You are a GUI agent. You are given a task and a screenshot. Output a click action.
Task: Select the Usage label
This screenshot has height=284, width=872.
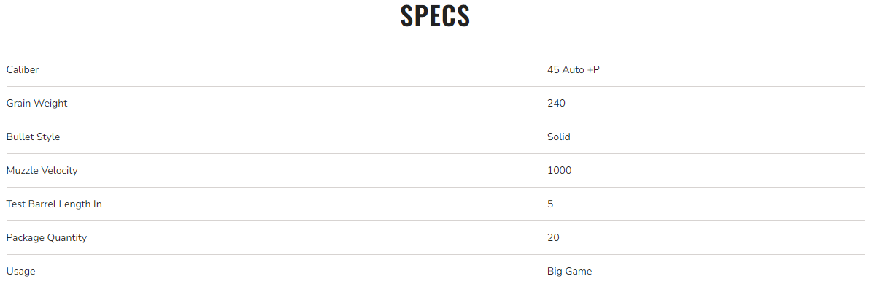coord(20,271)
